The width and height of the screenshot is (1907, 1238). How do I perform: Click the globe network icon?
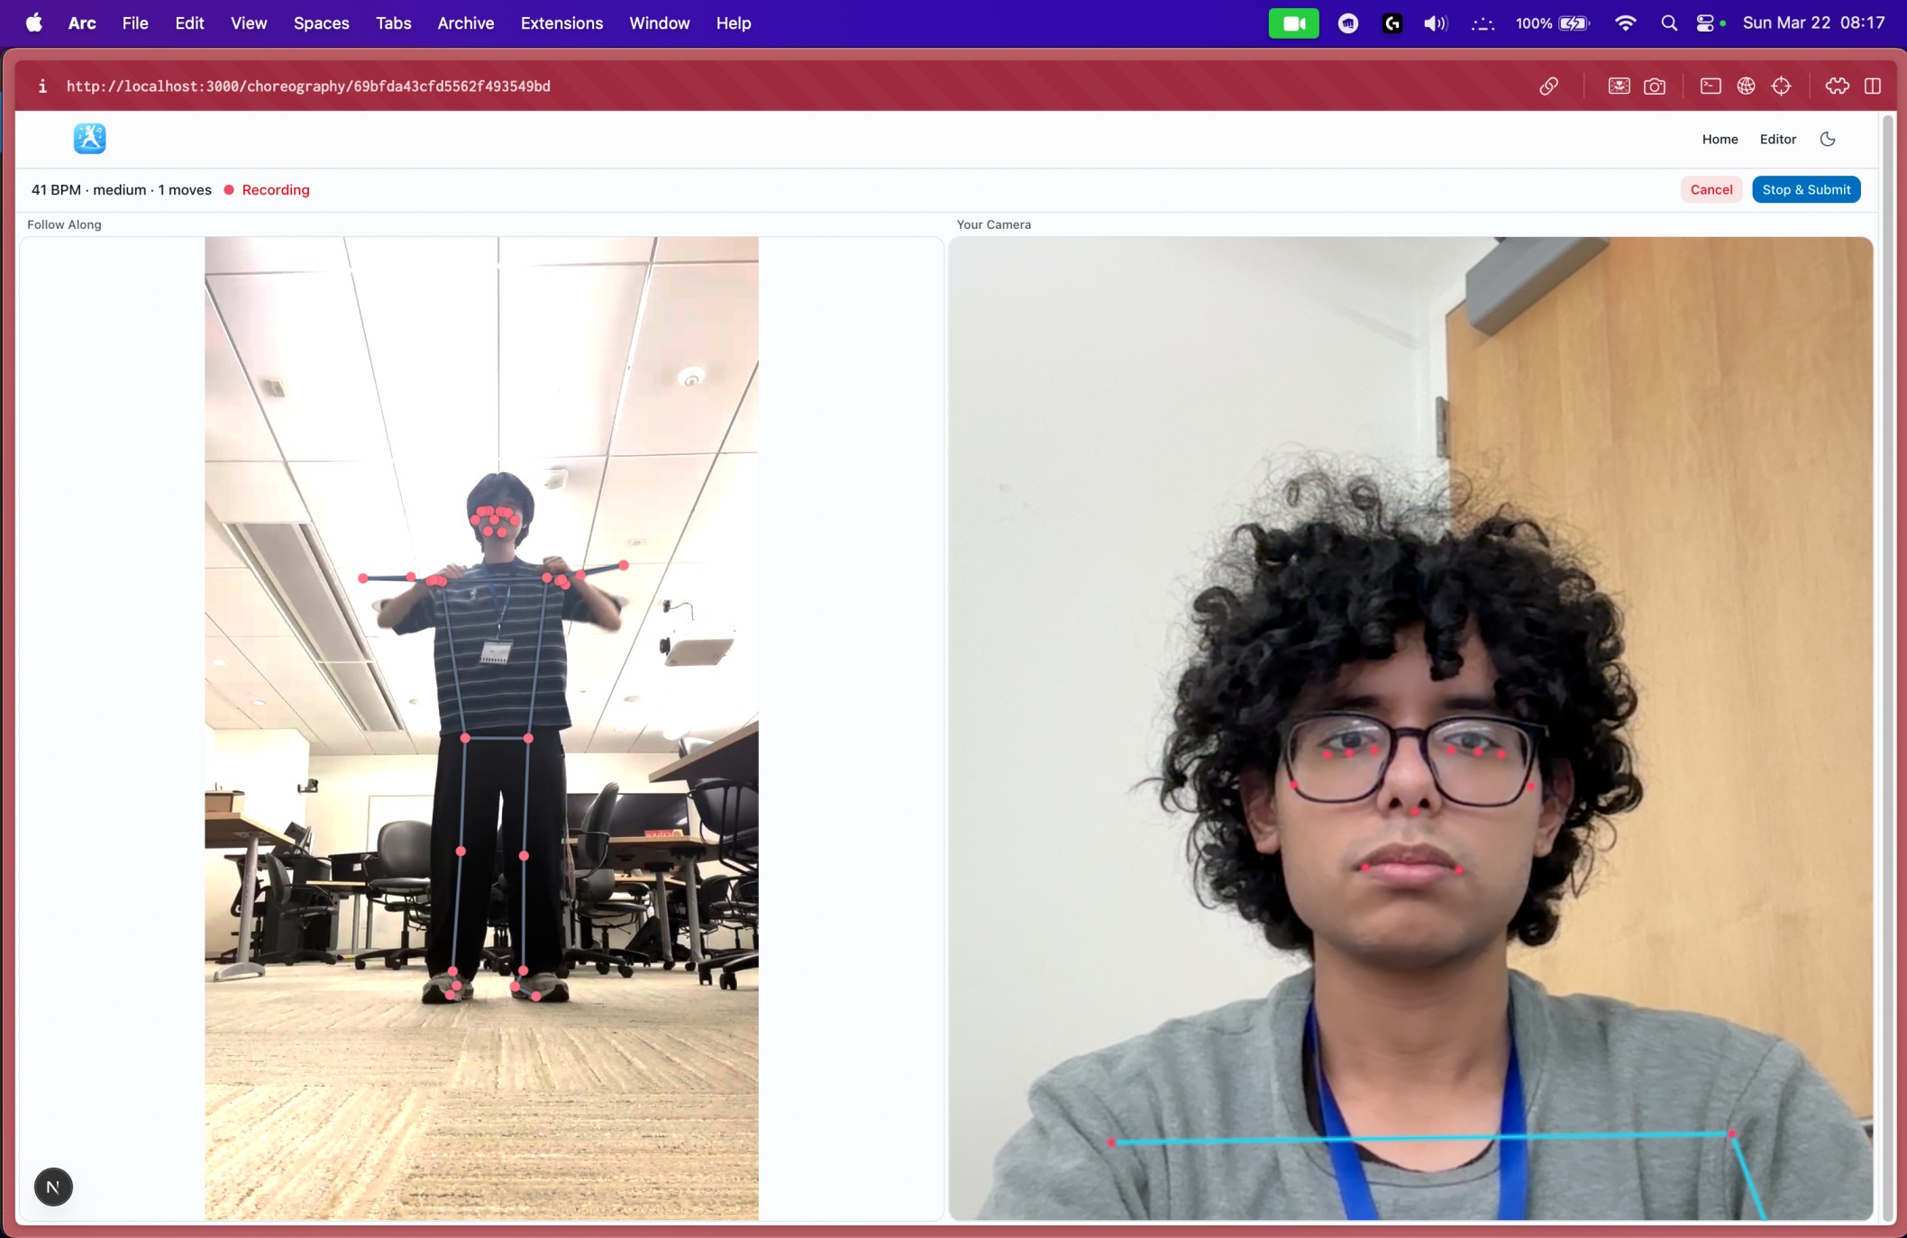tap(1746, 86)
